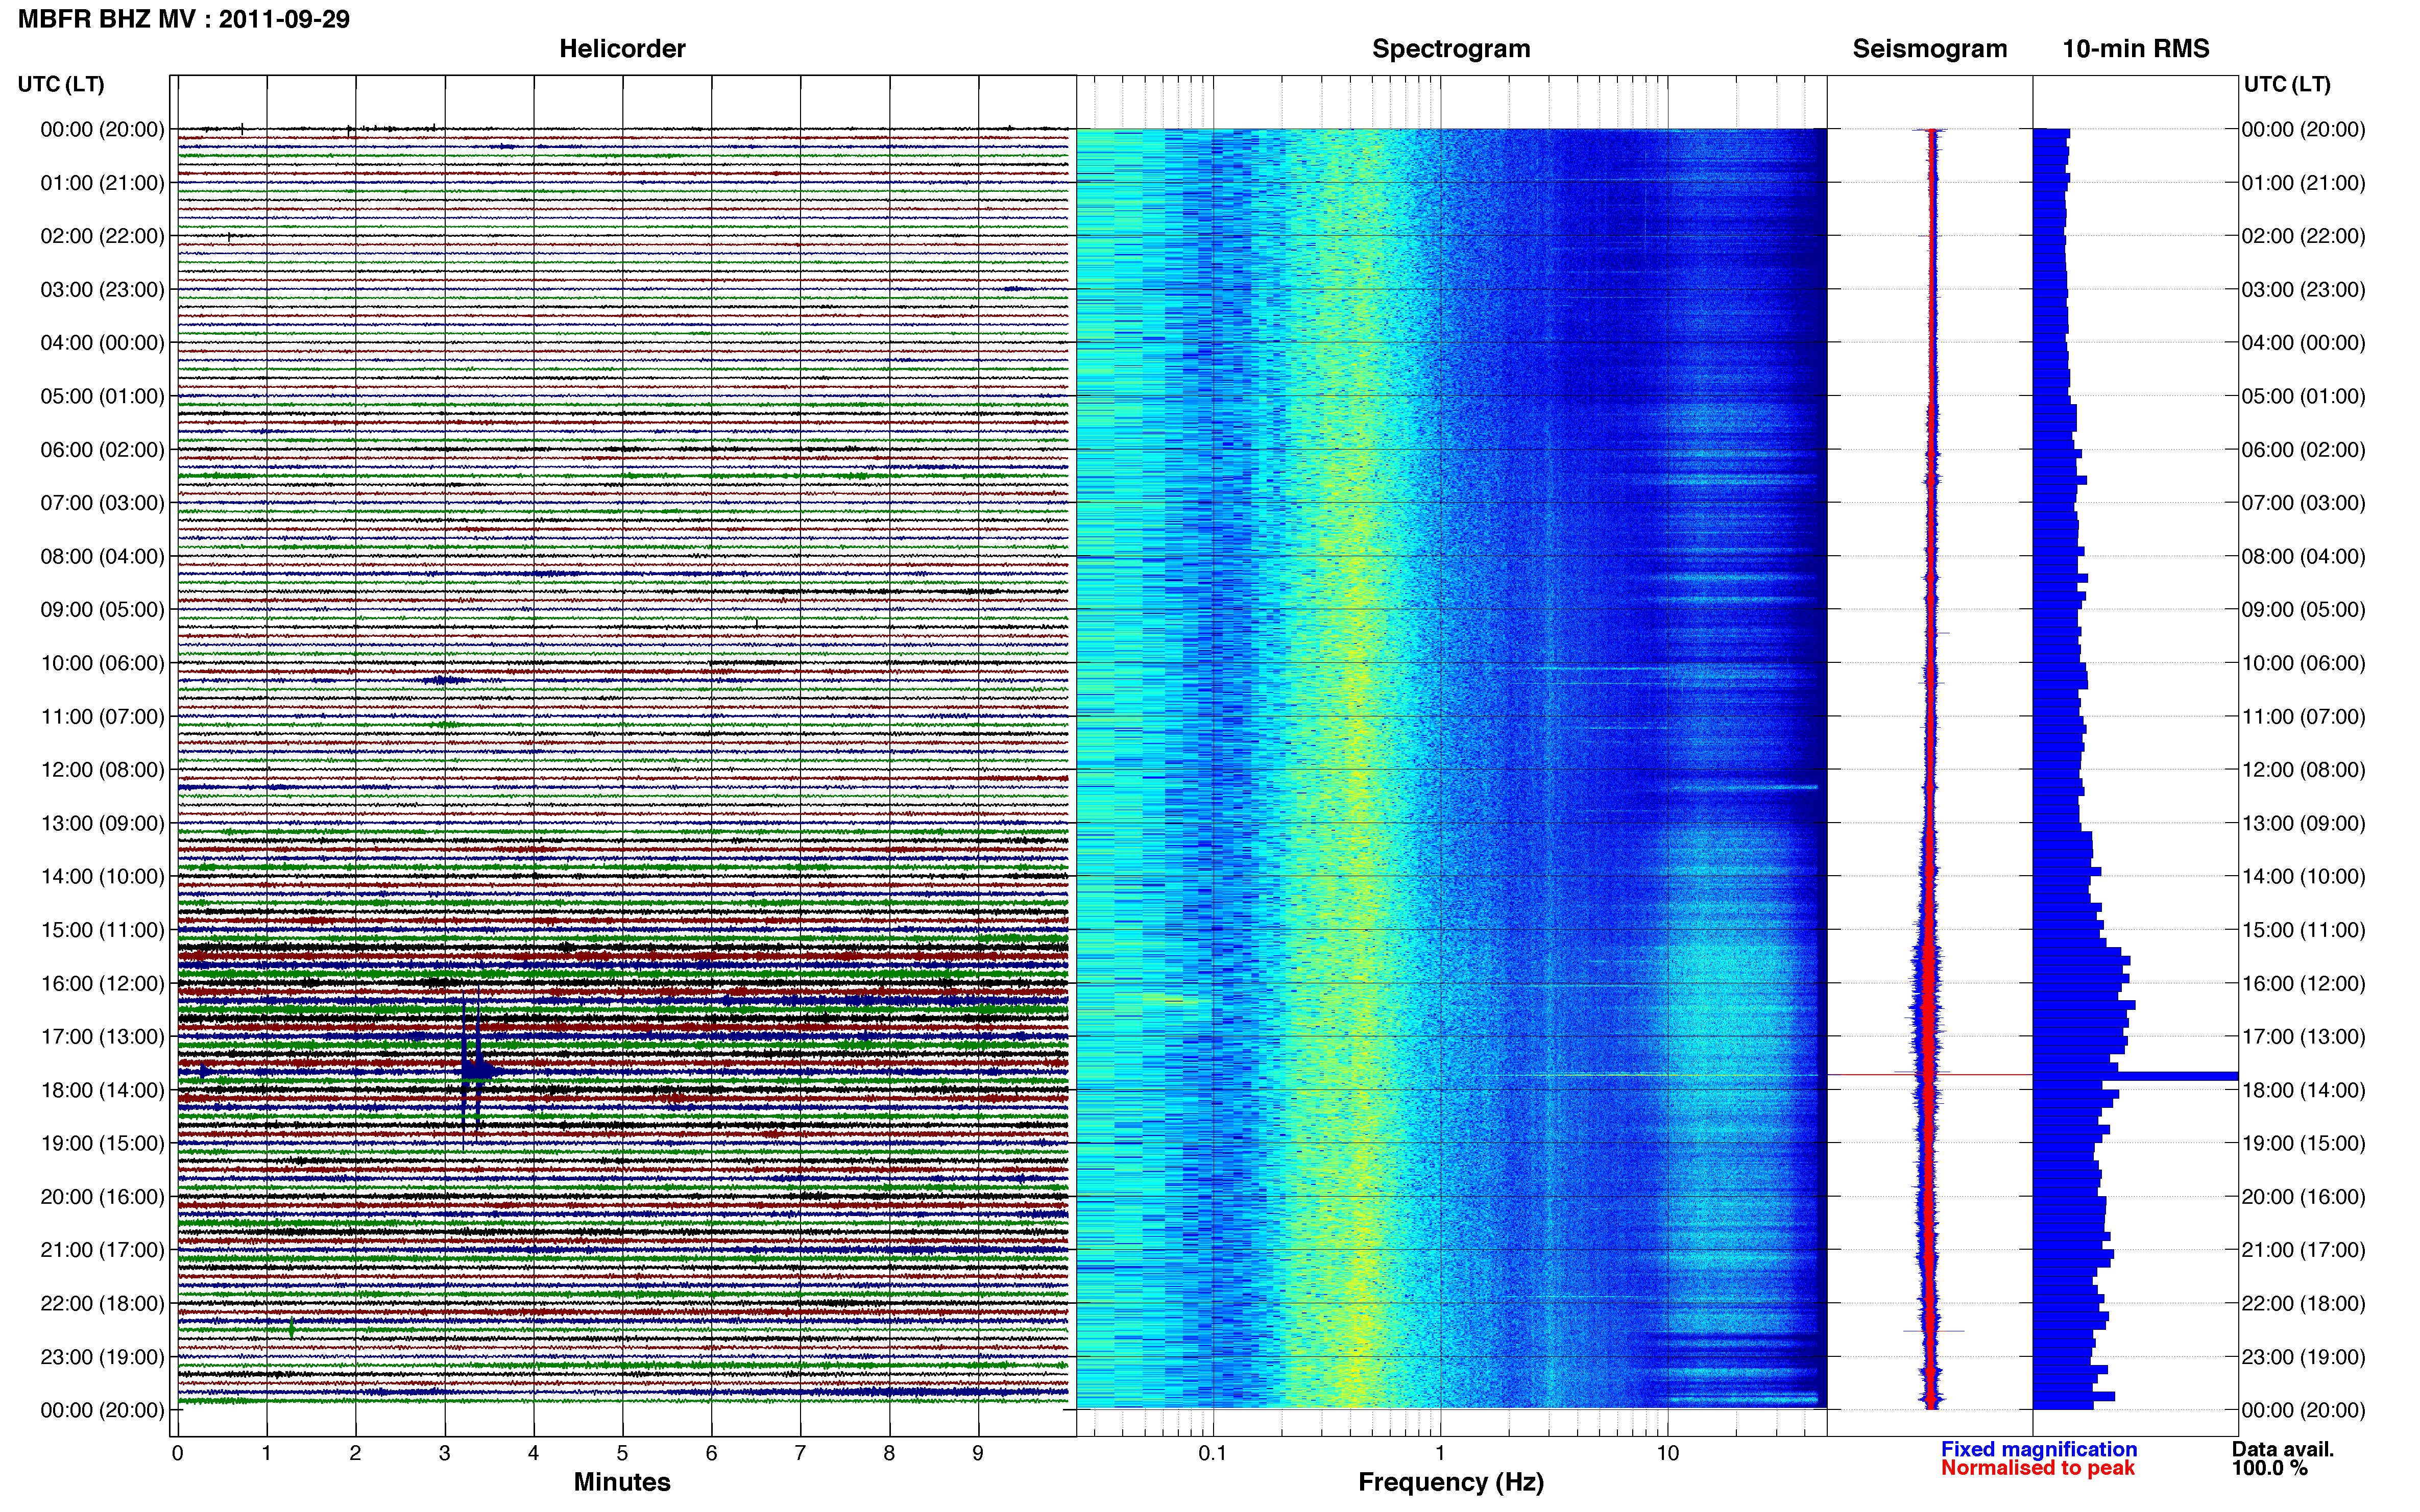Click '03:00 (23:00)' on the helicorder time axis
This screenshot has width=2420, height=1512.
[102, 290]
